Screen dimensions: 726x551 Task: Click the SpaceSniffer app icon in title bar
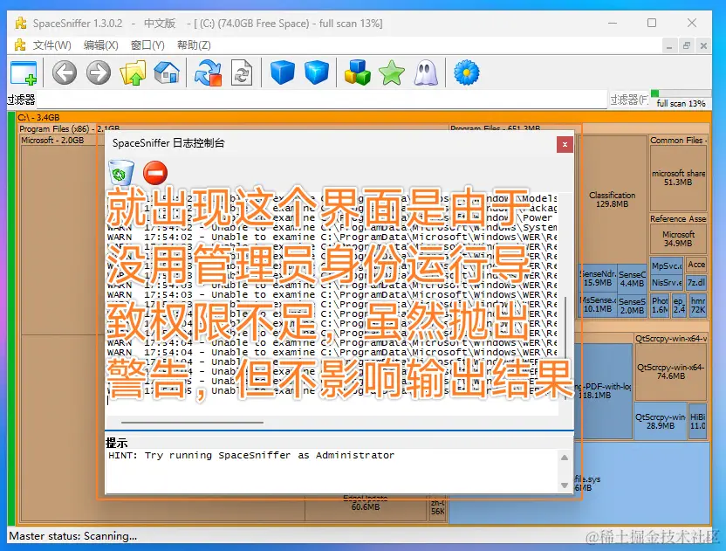(21, 24)
